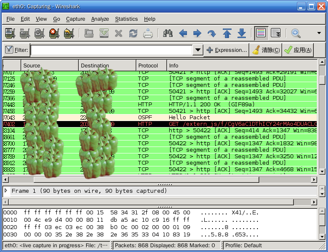
Task: Open the Go menu
Action: (x=57, y=19)
